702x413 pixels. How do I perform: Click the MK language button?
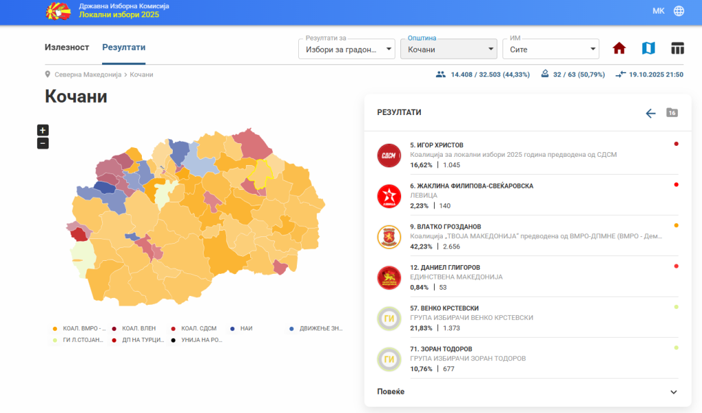(x=658, y=11)
